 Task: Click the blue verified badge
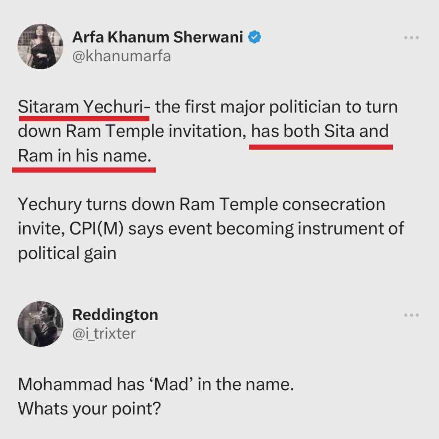[x=255, y=37]
